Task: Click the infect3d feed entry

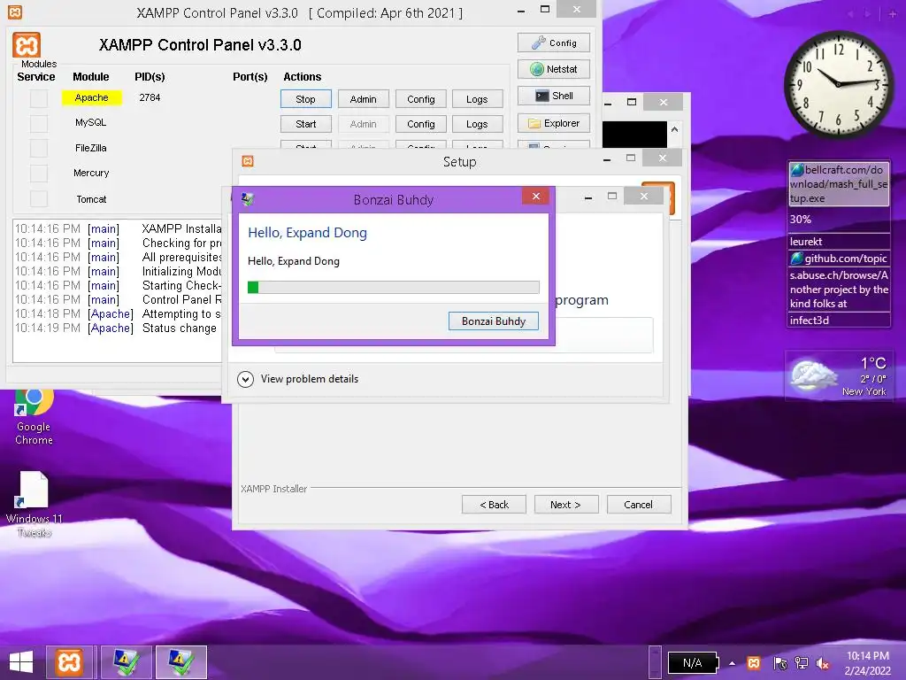Action: point(839,321)
